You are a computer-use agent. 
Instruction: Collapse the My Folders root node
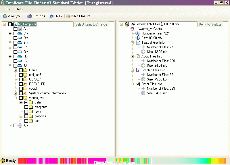tap(121, 24)
